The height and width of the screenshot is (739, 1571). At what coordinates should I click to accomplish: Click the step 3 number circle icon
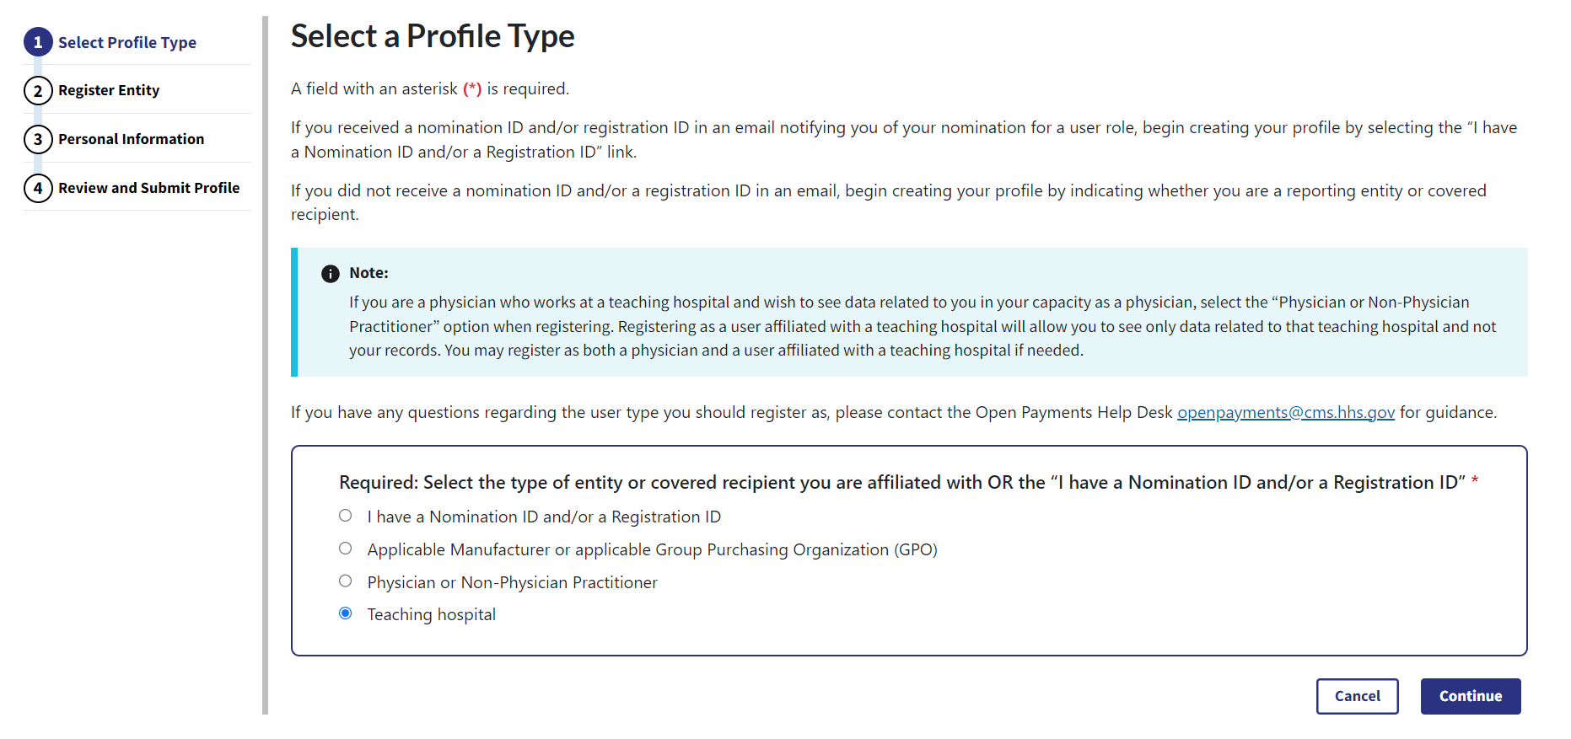(x=38, y=139)
